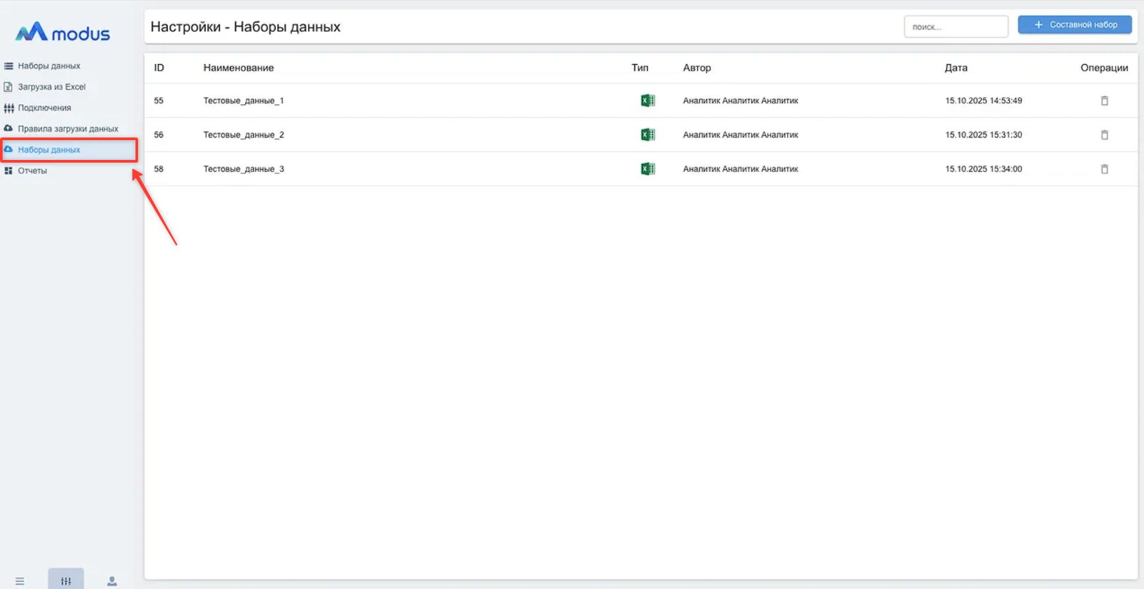
Task: Open the Тестовые_данные_2 dataset name
Action: coord(243,135)
